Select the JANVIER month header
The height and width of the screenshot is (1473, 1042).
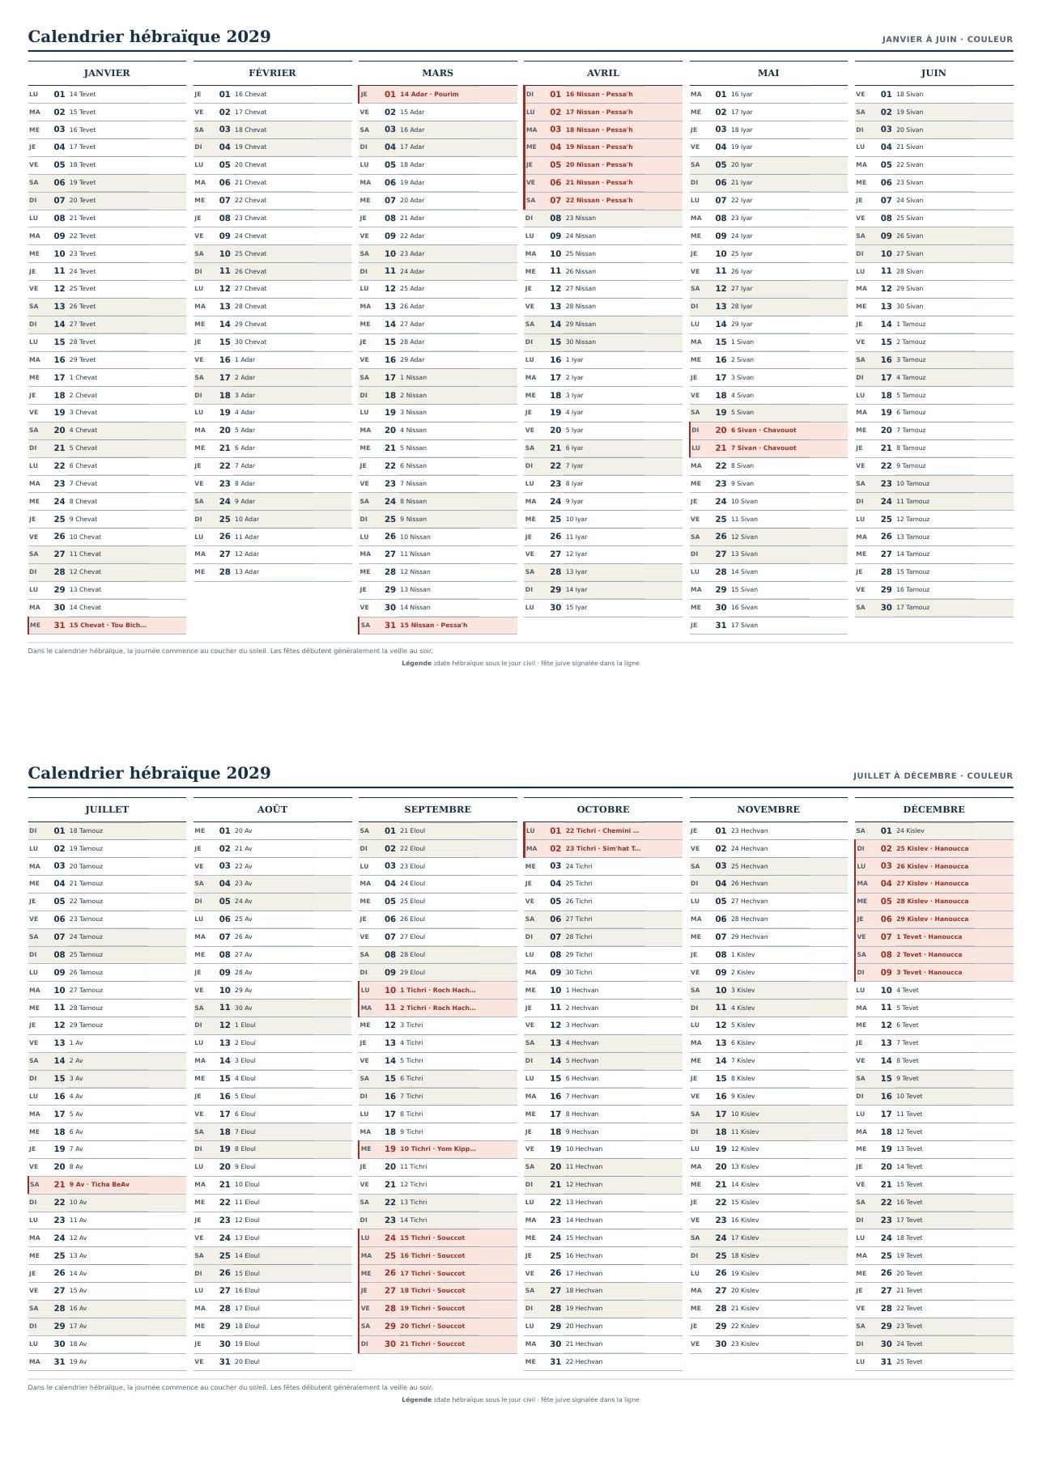107,73
